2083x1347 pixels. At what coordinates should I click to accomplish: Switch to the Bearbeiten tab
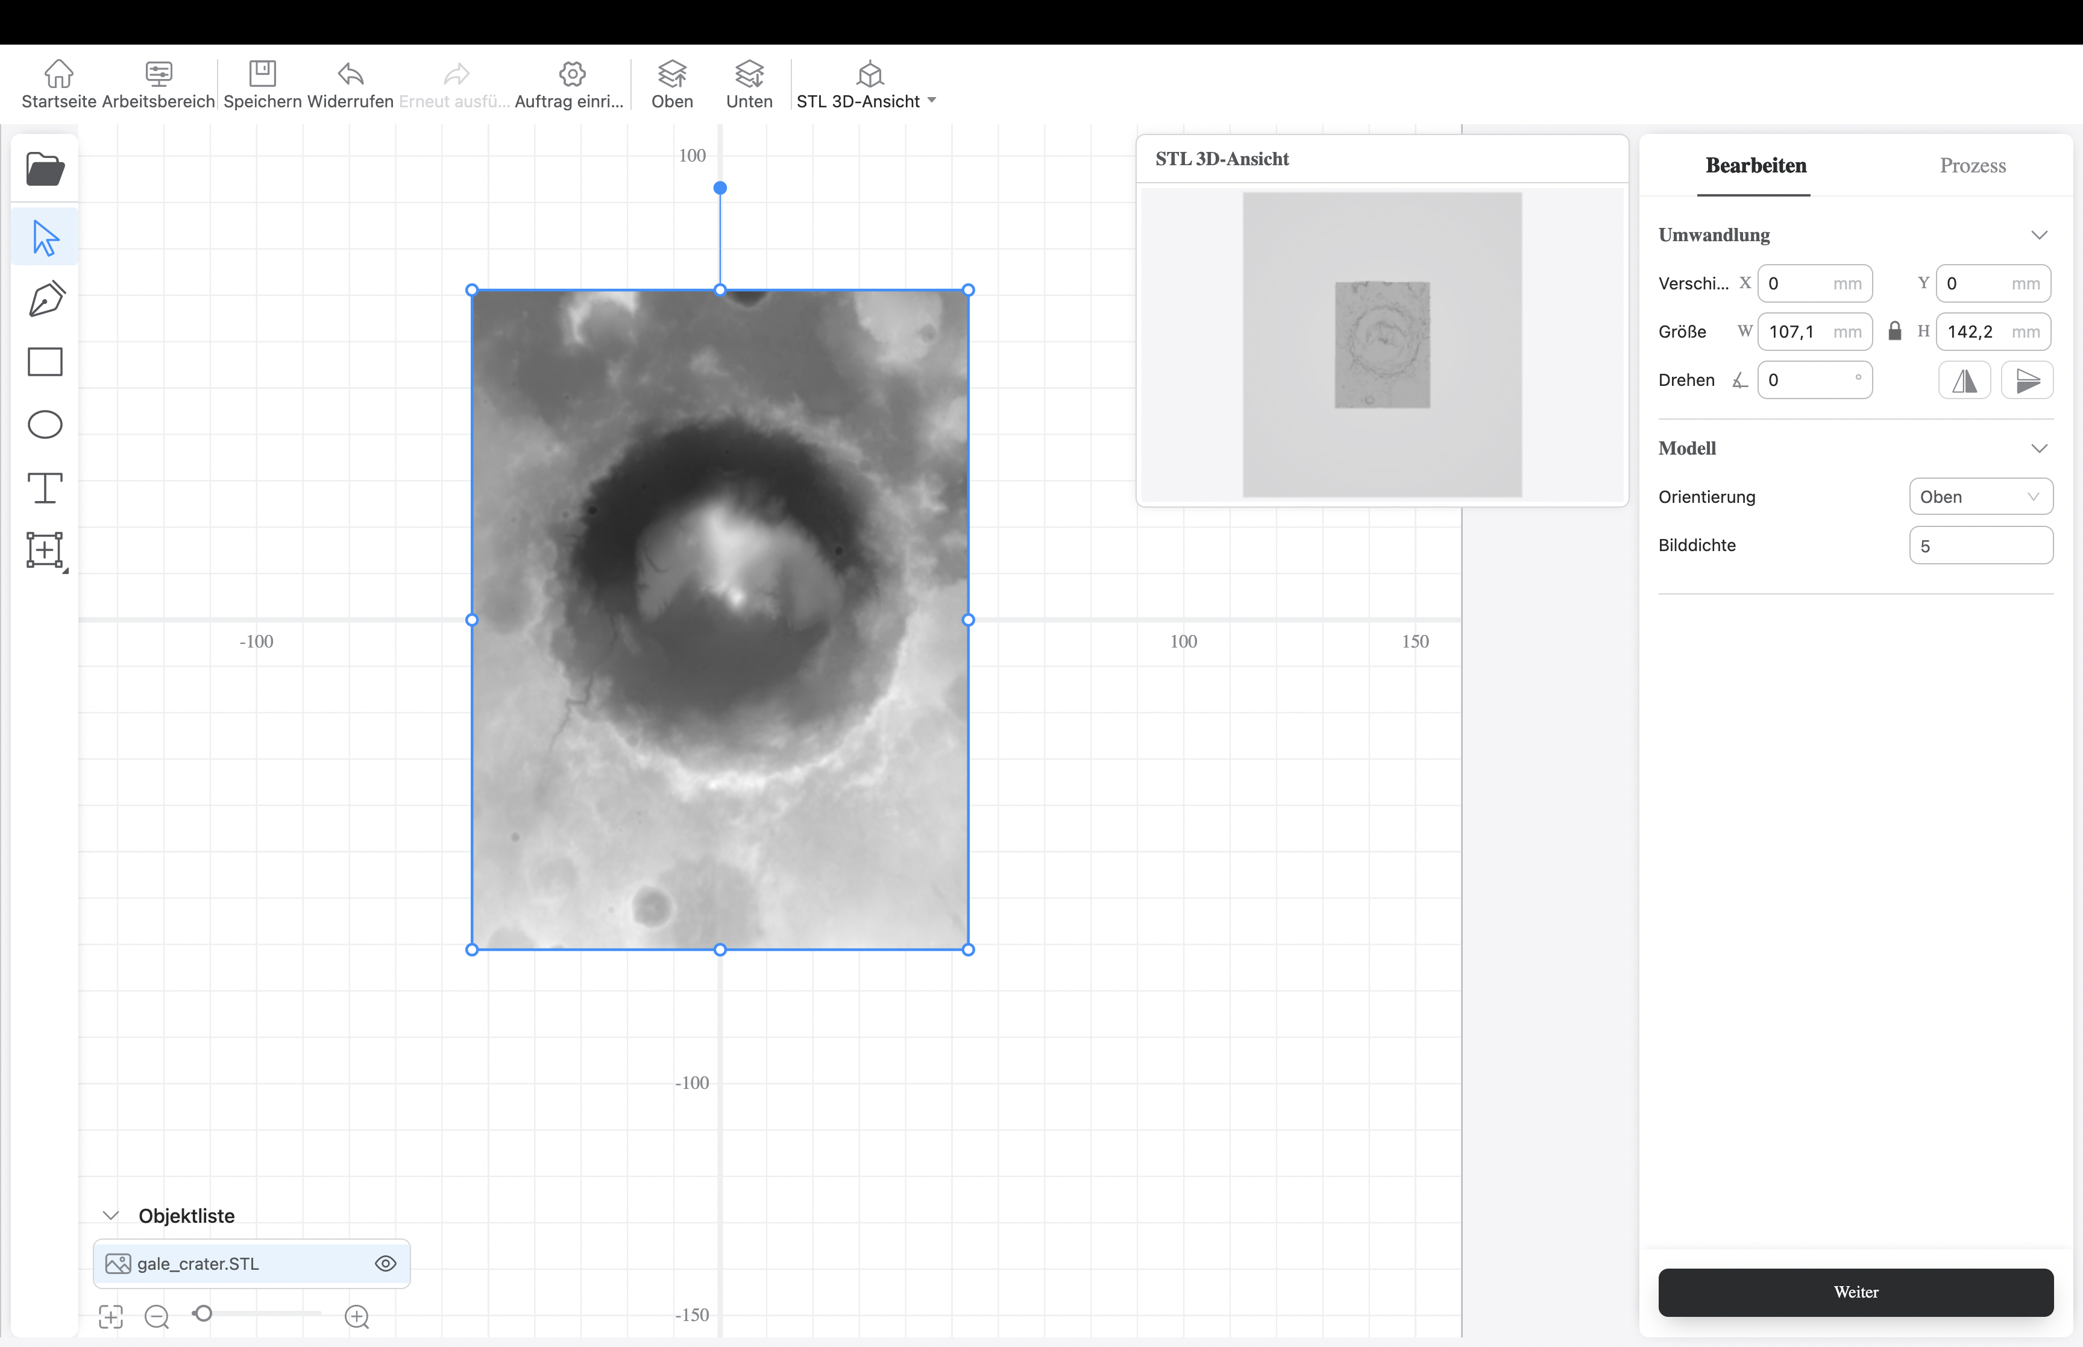[1755, 165]
